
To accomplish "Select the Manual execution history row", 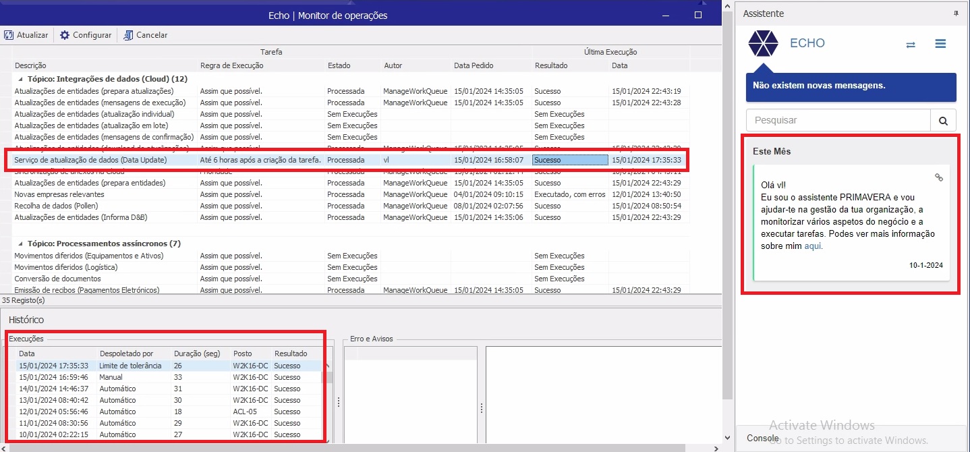I will (x=111, y=377).
